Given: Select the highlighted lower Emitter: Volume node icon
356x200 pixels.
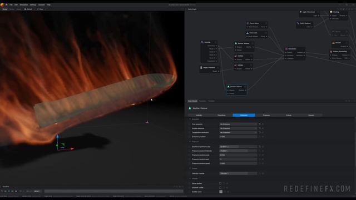Looking at the screenshot, I should tap(229, 87).
